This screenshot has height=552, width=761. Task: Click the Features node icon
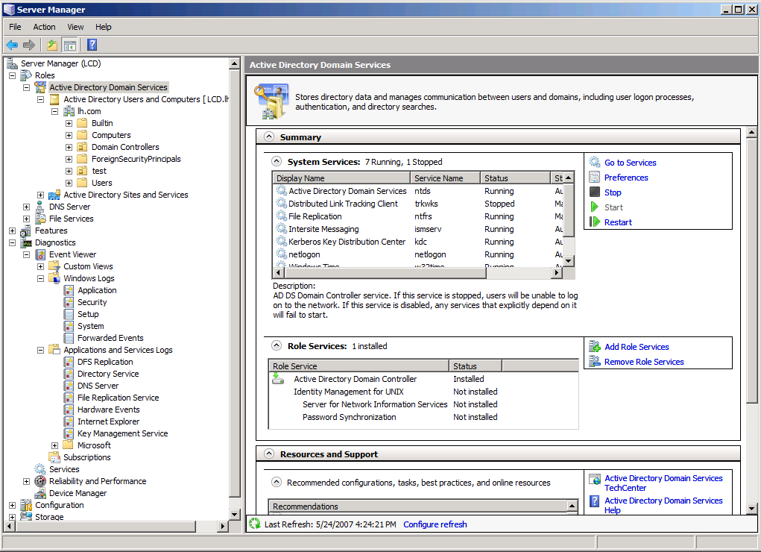point(26,230)
